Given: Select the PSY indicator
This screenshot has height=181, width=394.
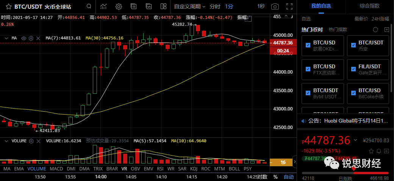Looking at the screenshot, I should 248,168.
